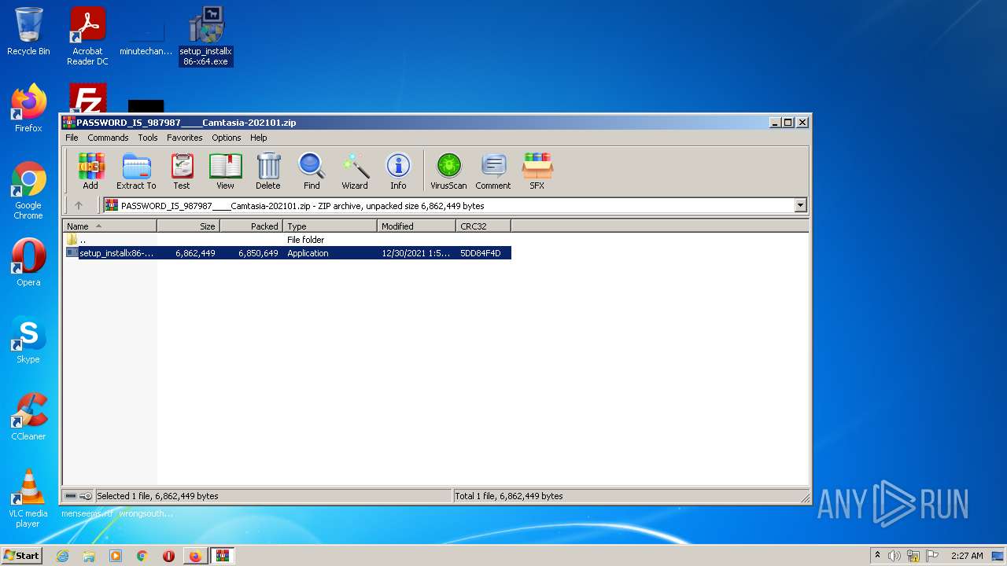Screen dimensions: 1007x566
Task: Open Google Chrome desktop shortcut
Action: click(28, 190)
